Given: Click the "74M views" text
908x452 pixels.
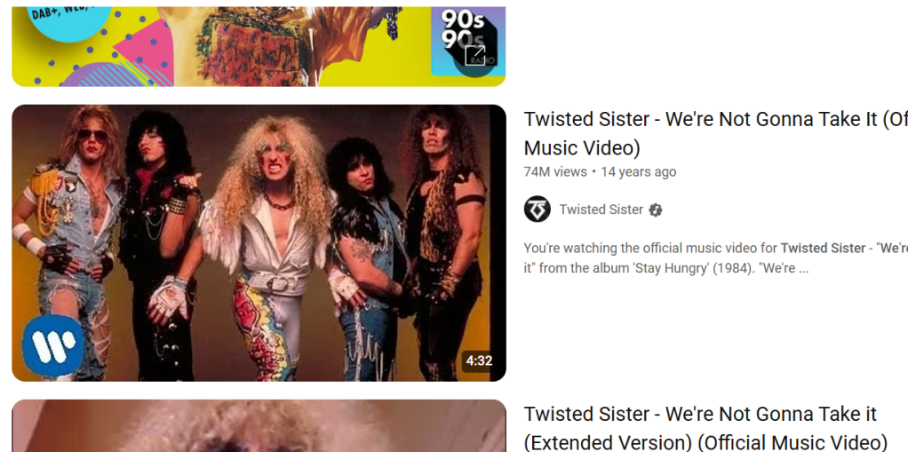Looking at the screenshot, I should point(555,172).
